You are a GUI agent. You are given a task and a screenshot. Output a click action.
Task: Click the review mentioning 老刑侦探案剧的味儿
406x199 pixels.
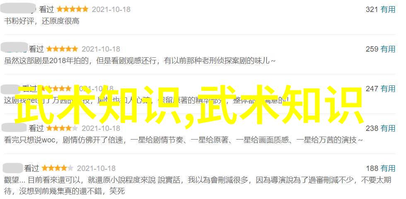[140, 61]
